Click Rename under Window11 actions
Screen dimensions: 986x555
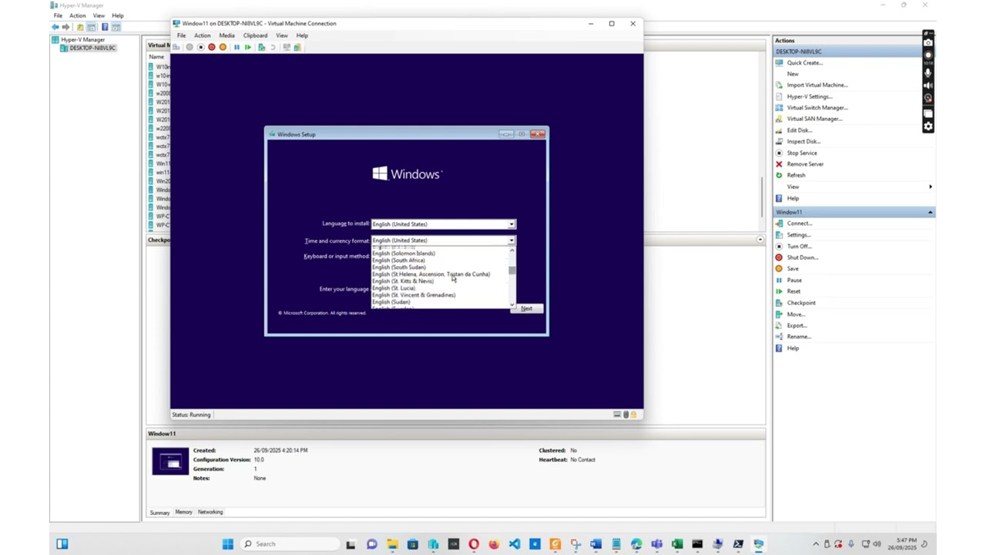tap(799, 337)
